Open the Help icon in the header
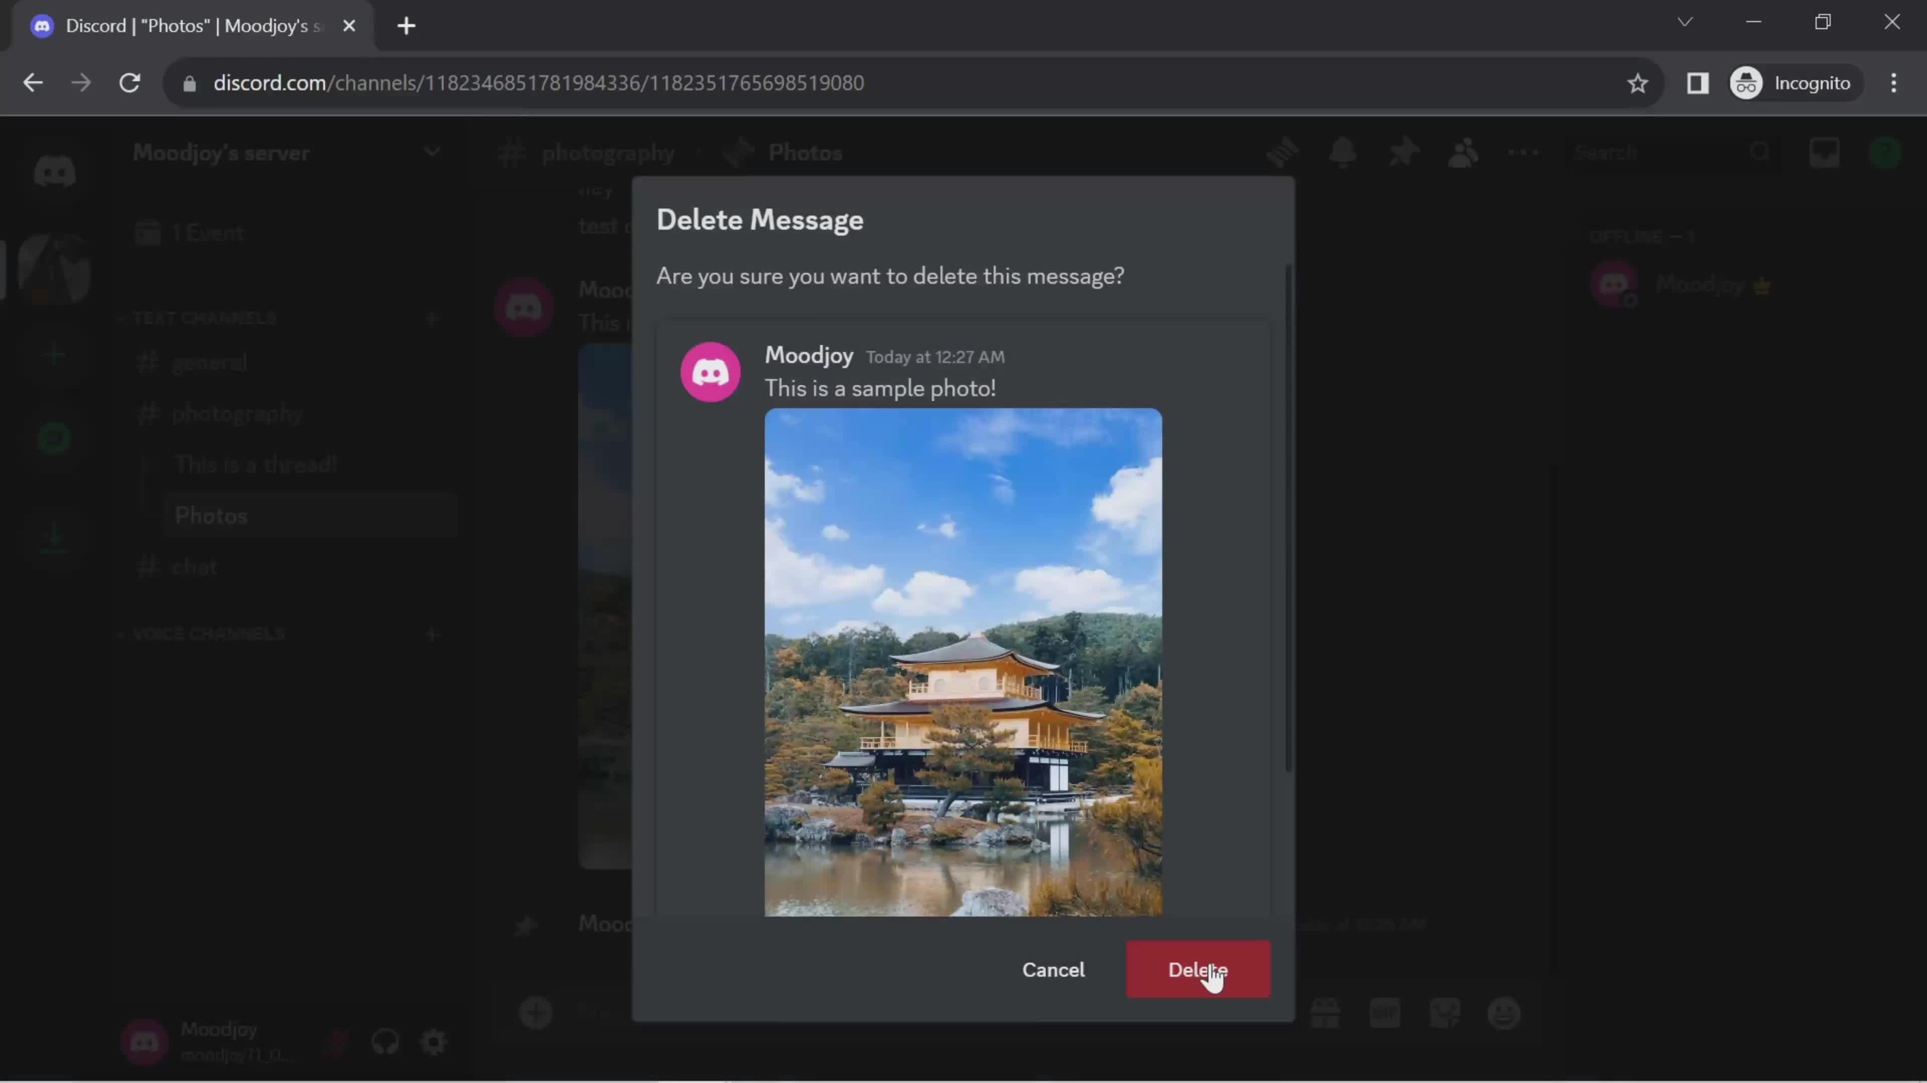The height and width of the screenshot is (1083, 1927). pos(1884,152)
